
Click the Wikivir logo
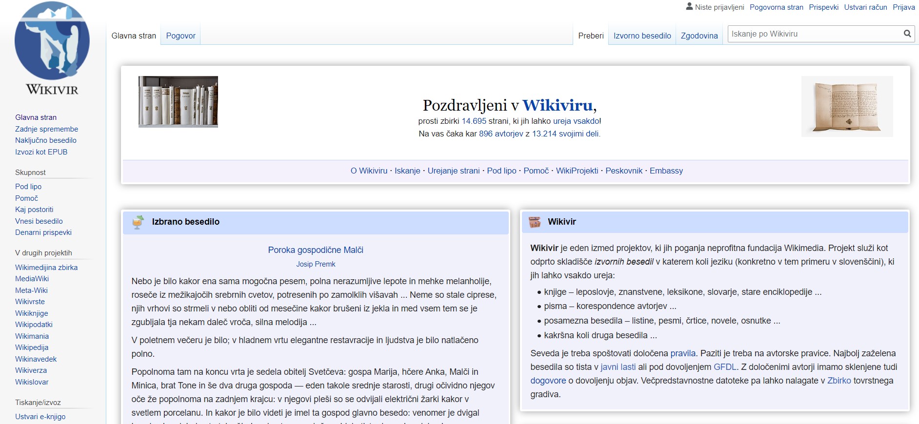click(x=52, y=49)
